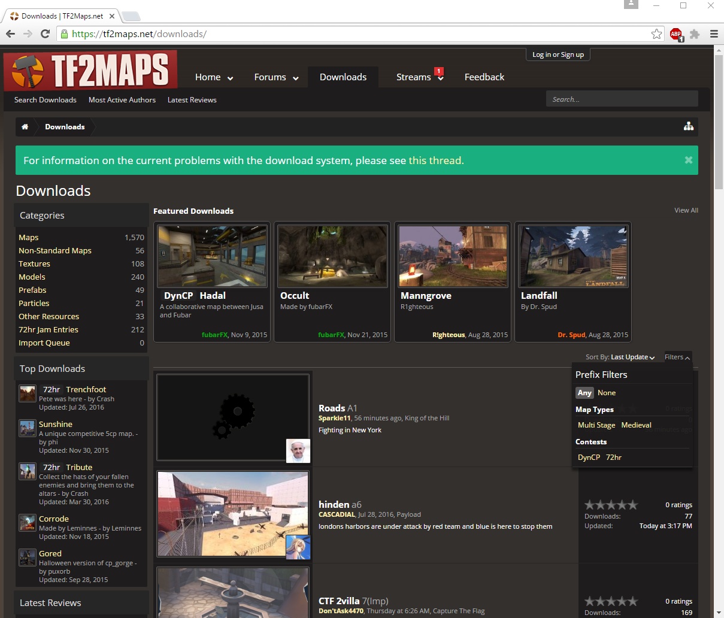Go to the breadcrumb home icon
The width and height of the screenshot is (724, 618).
click(25, 127)
